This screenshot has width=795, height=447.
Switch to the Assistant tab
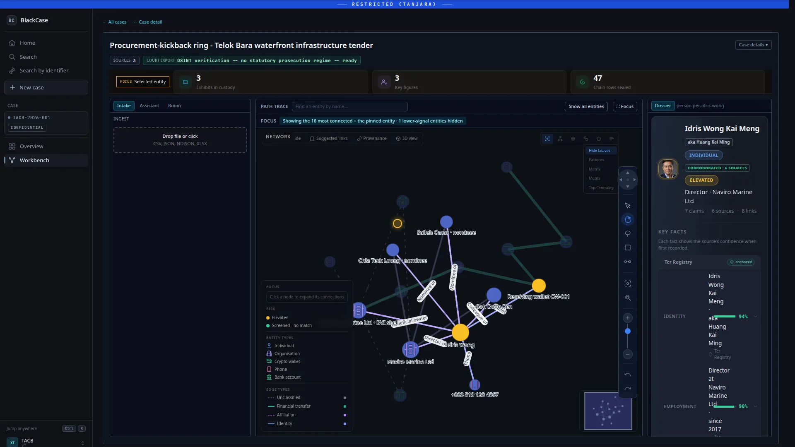tap(149, 106)
